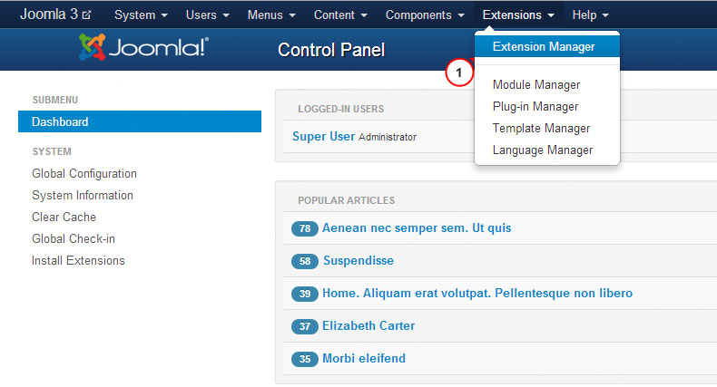Click the 39 hits badge

(304, 294)
